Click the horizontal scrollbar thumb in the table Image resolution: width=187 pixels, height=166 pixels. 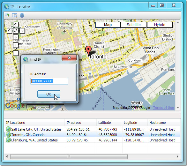[69, 156]
